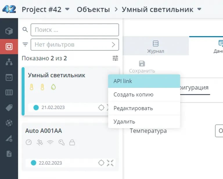
Task: Click the columns icon in the sidebar
Action: [x=9, y=93]
